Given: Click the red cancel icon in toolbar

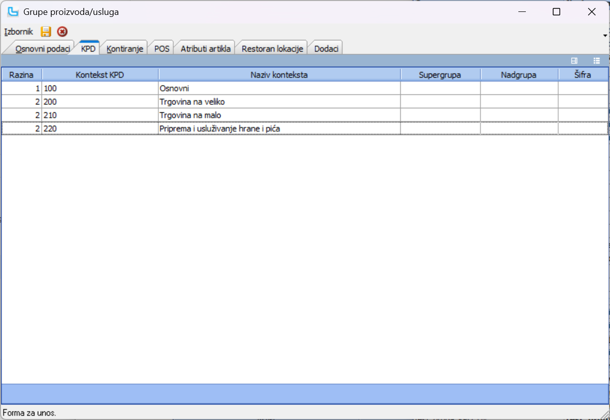Looking at the screenshot, I should [62, 32].
